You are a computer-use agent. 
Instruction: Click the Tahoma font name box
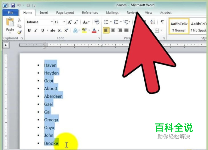click(38, 22)
